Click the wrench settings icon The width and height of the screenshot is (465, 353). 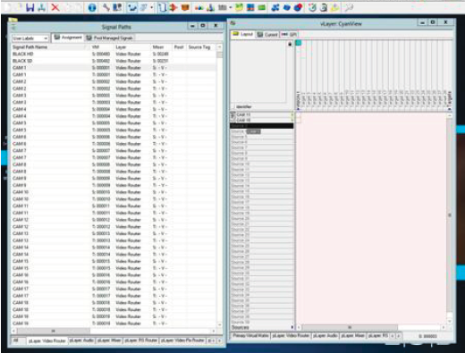tap(106, 7)
